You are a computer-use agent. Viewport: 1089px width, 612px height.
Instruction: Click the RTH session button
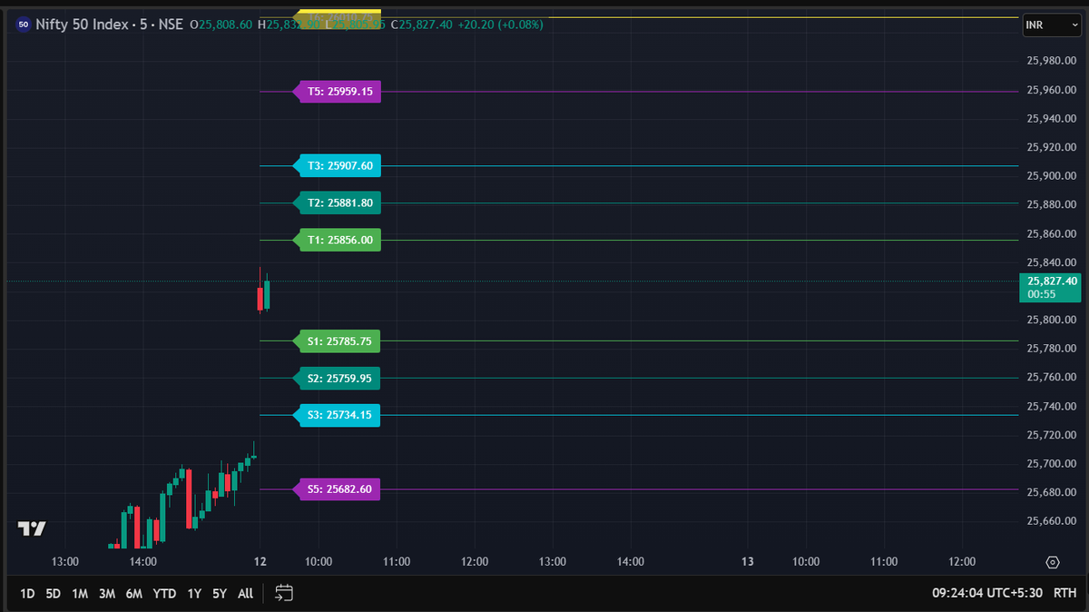1064,593
